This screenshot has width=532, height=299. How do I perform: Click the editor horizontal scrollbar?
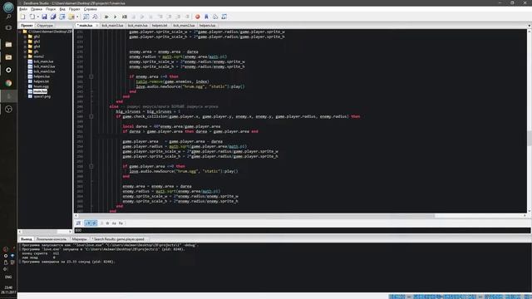(x=256, y=216)
